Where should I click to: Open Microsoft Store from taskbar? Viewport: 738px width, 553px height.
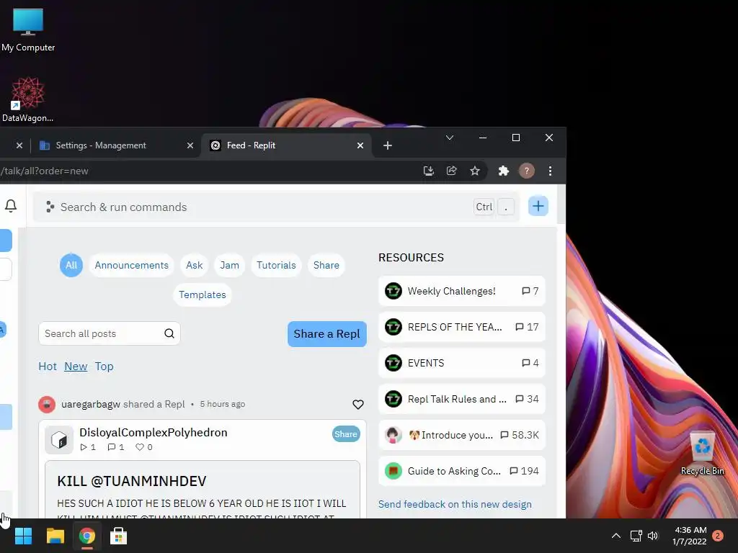[118, 536]
